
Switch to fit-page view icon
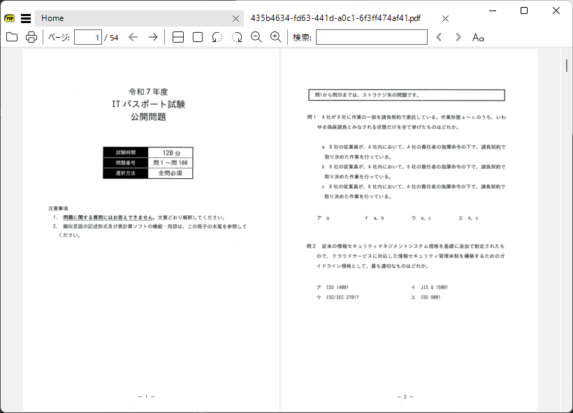(198, 37)
